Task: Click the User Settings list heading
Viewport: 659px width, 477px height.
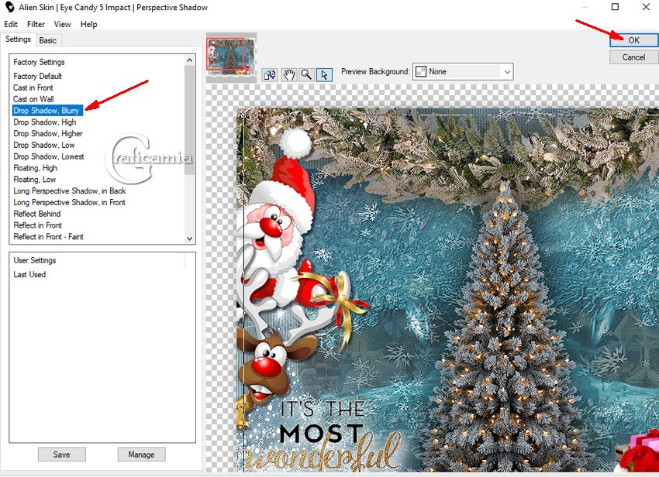Action: [34, 260]
